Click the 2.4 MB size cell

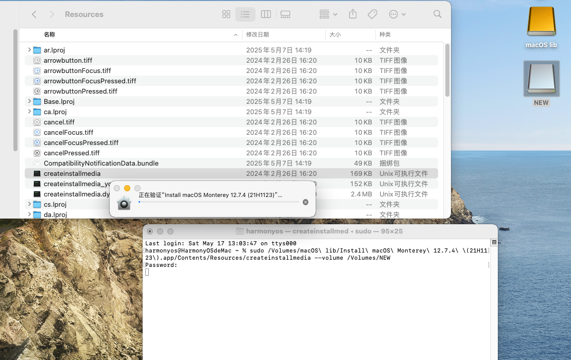[x=361, y=194]
